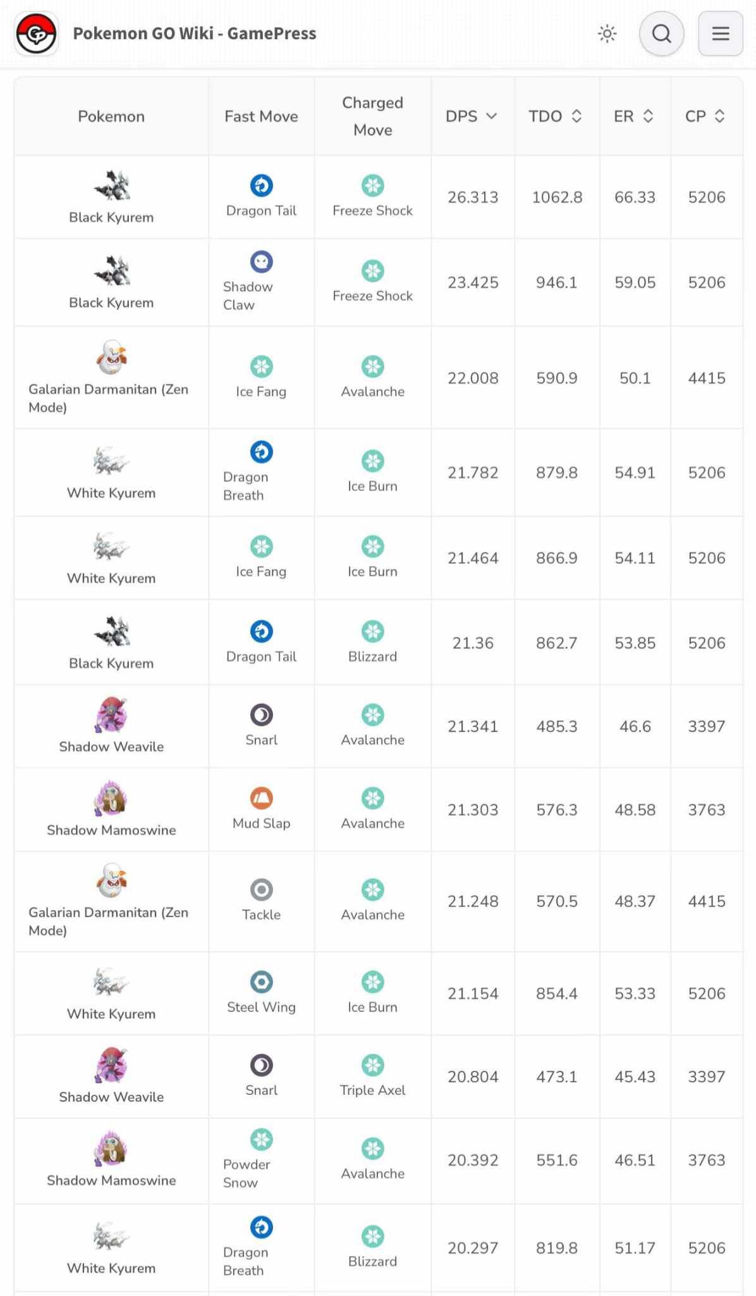
Task: Click the Mud Slap ground-type icon
Action: point(261,798)
